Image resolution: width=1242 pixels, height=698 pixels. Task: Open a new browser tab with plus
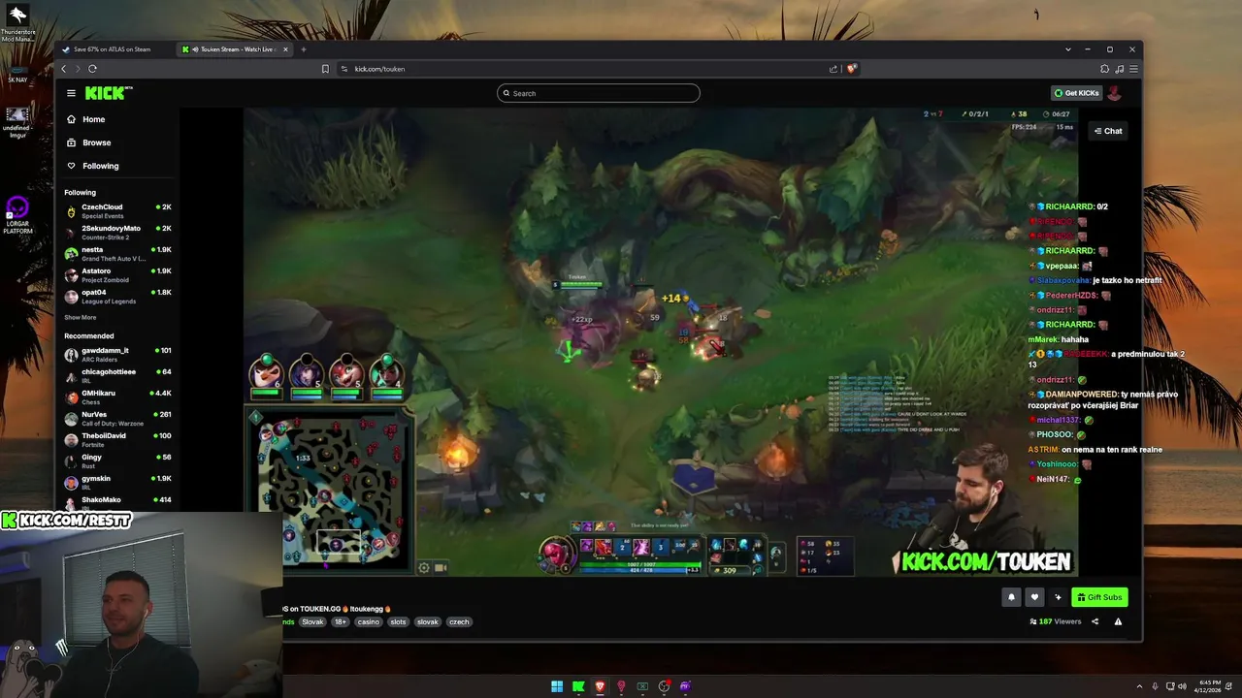click(303, 49)
